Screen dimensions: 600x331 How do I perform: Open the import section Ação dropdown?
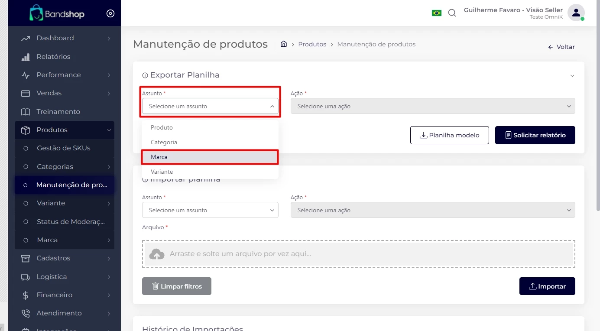[432, 210]
